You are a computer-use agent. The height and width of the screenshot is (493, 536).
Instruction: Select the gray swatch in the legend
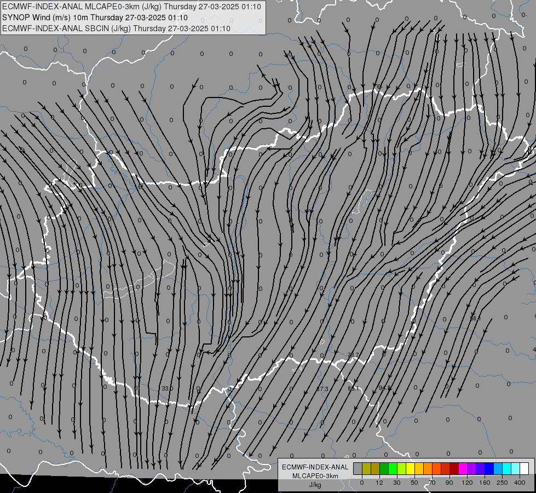(x=358, y=468)
